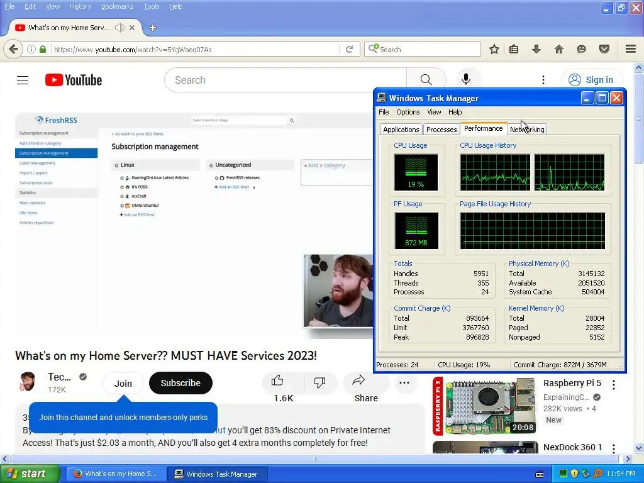
Task: Open the Firefox File menu
Action: [x=9, y=6]
